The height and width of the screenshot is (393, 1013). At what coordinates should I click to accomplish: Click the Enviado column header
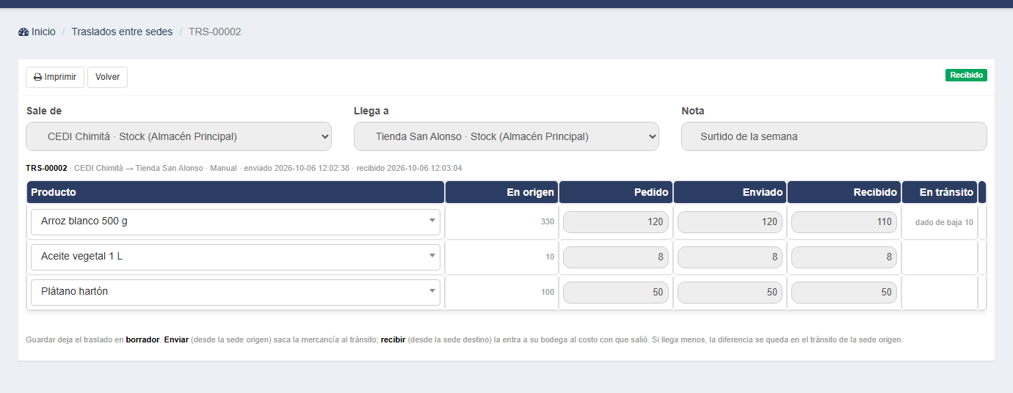[x=730, y=192]
